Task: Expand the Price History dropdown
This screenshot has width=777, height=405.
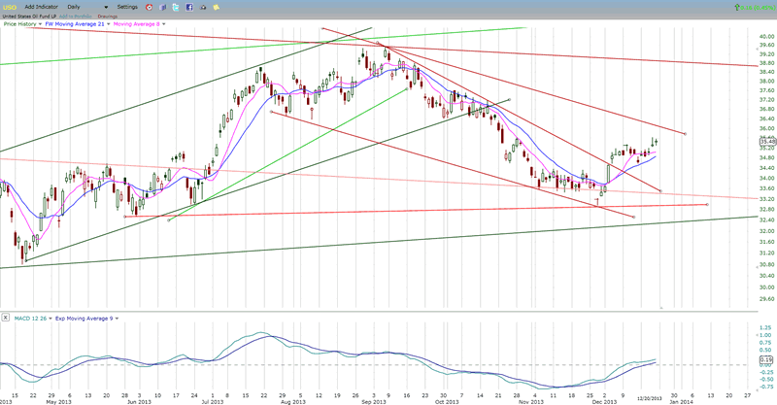Action: point(40,23)
